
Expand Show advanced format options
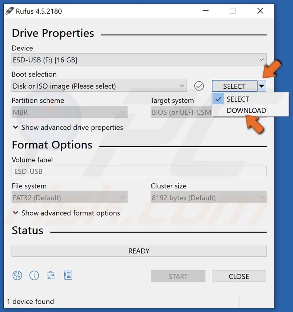coord(66,213)
